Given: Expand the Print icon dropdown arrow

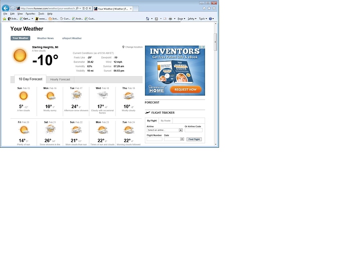Looking at the screenshot, I should (x=175, y=19).
